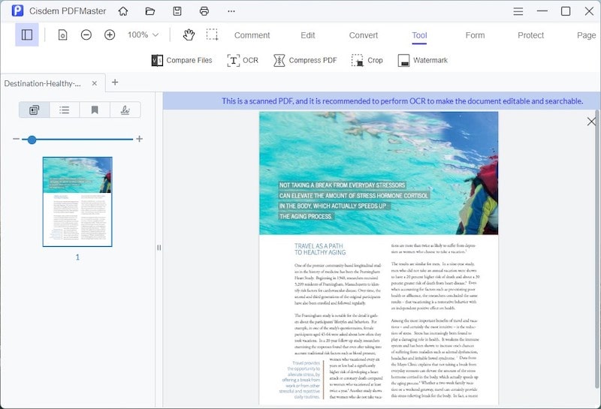The width and height of the screenshot is (601, 409).
Task: Select the Hand pan tool
Action: [188, 35]
